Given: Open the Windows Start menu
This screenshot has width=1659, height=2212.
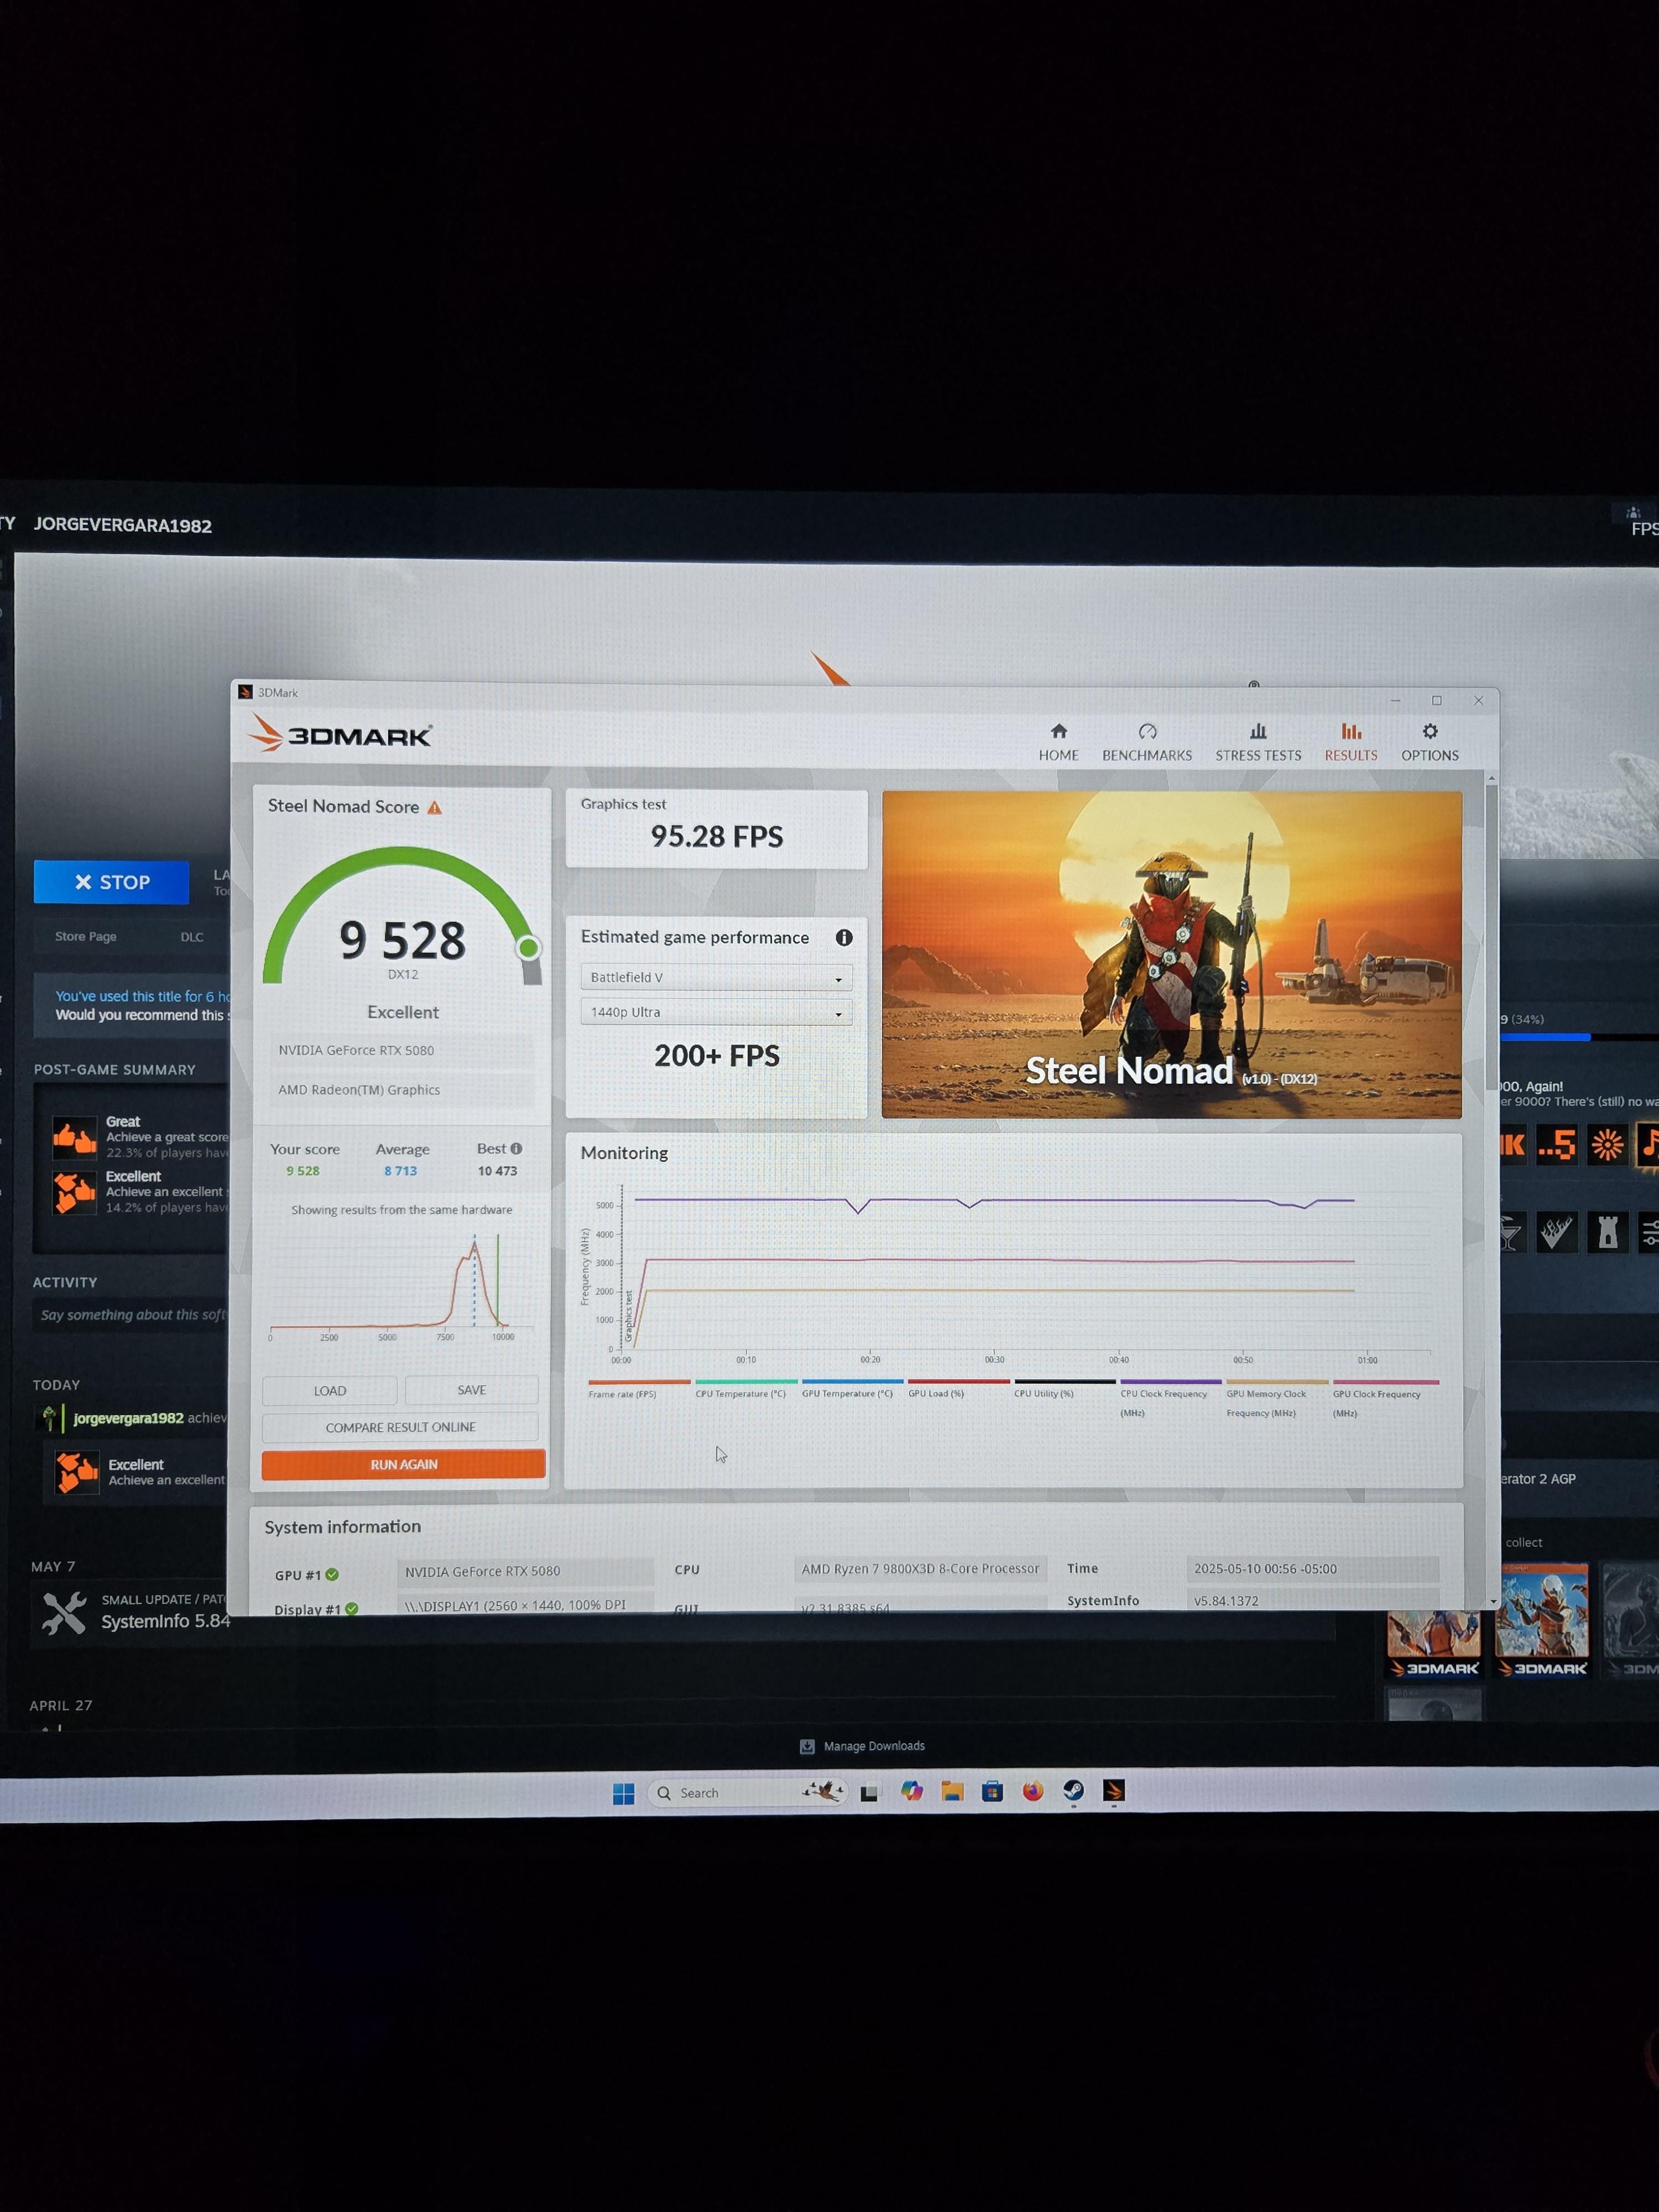Looking at the screenshot, I should [623, 1793].
